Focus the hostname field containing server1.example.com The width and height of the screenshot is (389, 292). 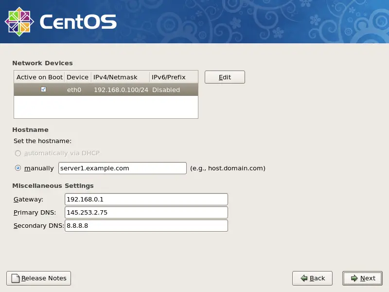point(122,168)
